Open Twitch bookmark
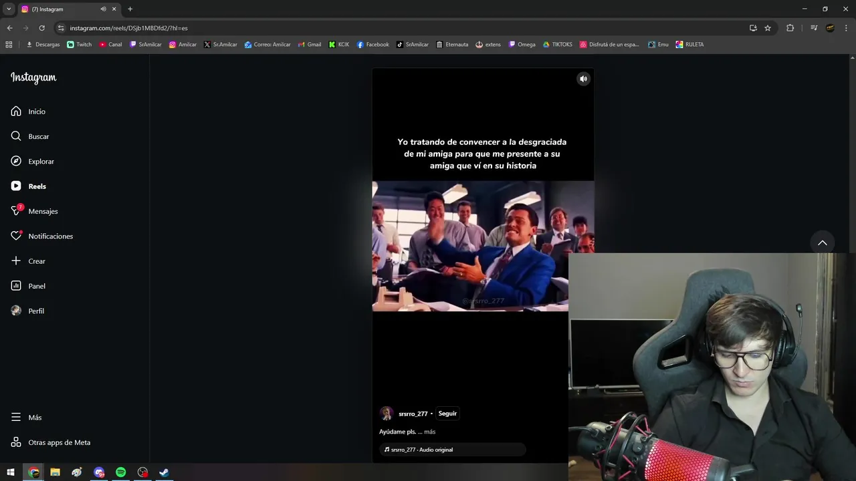This screenshot has width=856, height=481. pyautogui.click(x=80, y=45)
